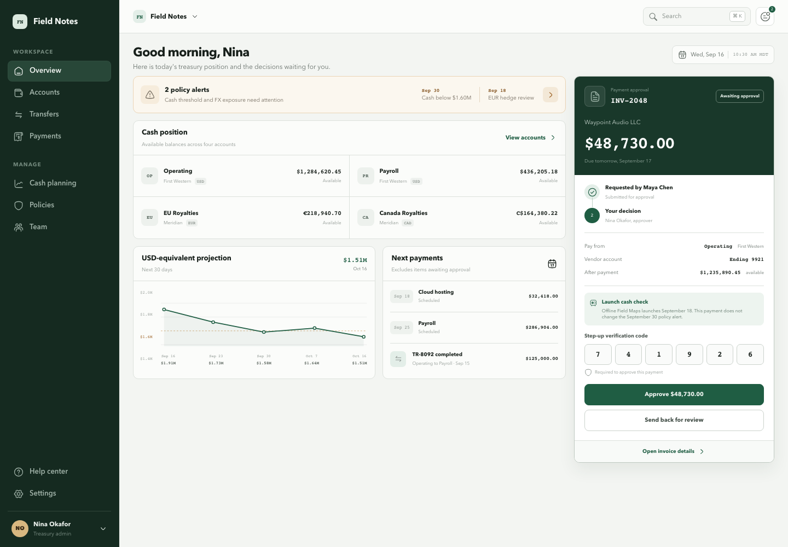Open Transfers in the sidebar
This screenshot has width=788, height=547.
click(x=59, y=115)
